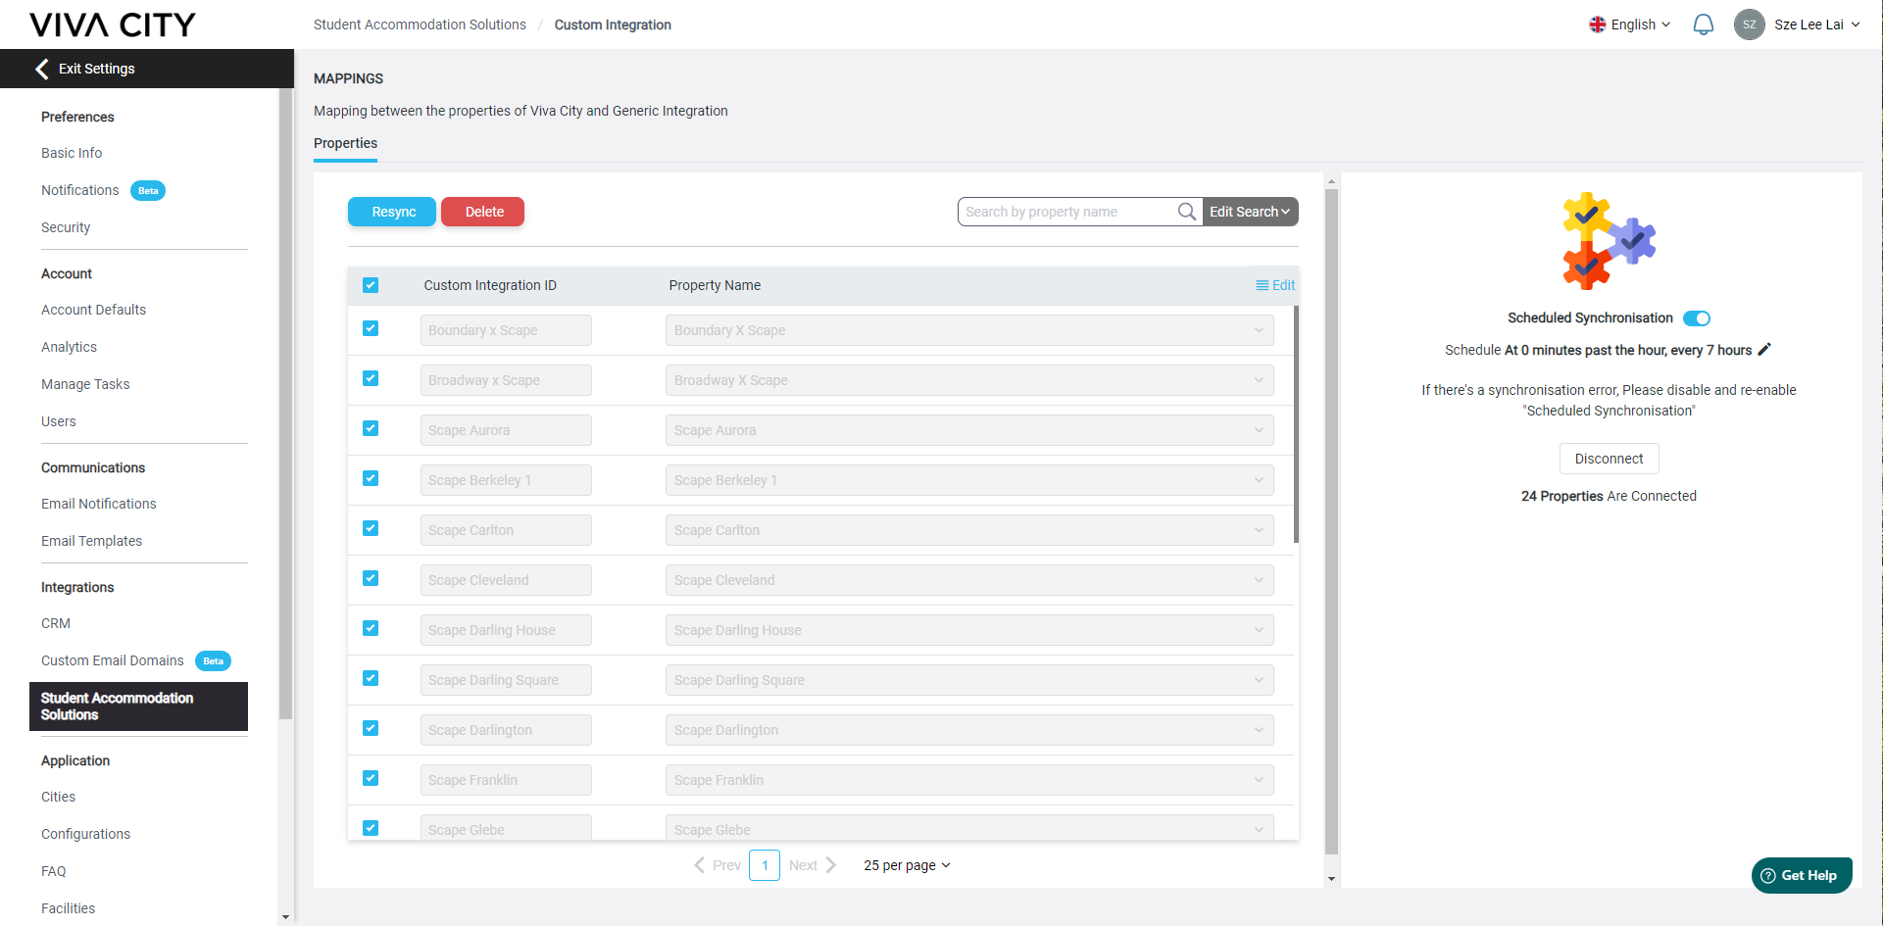Expand the Scape Darlington property dropdown
The image size is (1883, 926).
(969, 730)
